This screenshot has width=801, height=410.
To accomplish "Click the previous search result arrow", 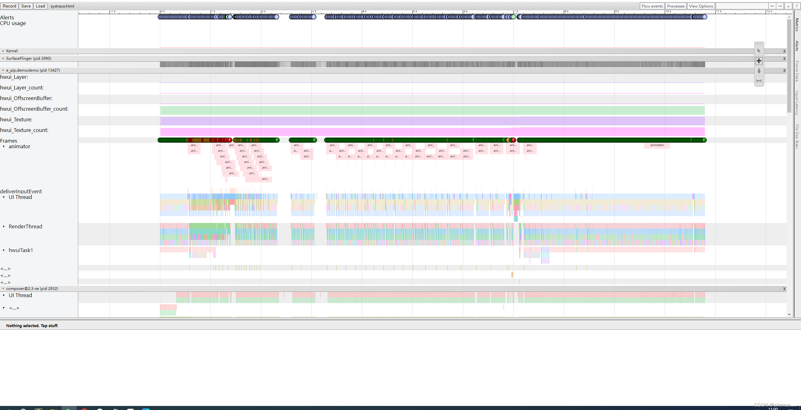I will [772, 6].
